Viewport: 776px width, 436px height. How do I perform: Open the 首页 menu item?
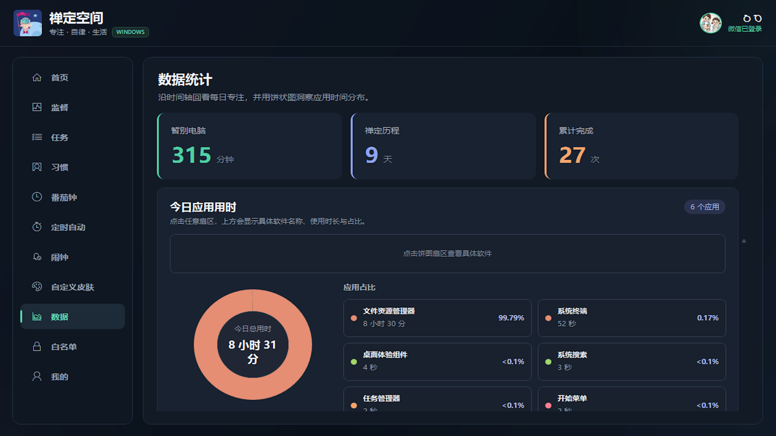pyautogui.click(x=72, y=78)
